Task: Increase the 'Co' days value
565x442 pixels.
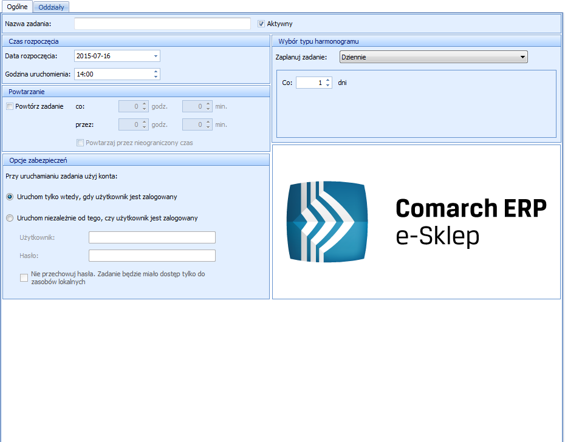Action: pyautogui.click(x=327, y=80)
